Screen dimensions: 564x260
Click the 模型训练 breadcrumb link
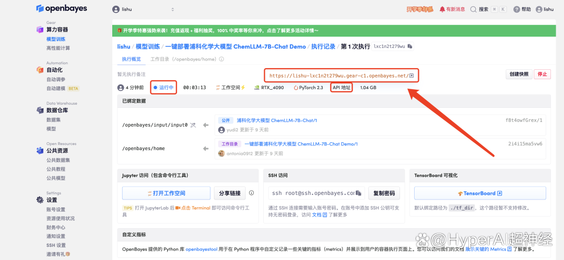pos(147,46)
